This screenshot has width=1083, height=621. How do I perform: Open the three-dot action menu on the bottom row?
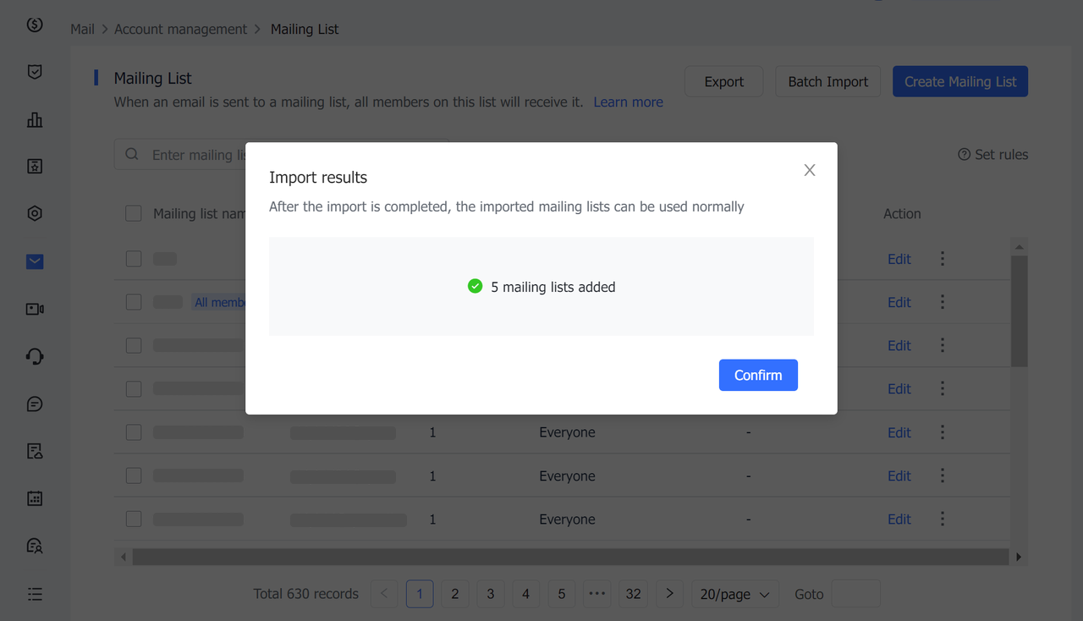tap(942, 519)
